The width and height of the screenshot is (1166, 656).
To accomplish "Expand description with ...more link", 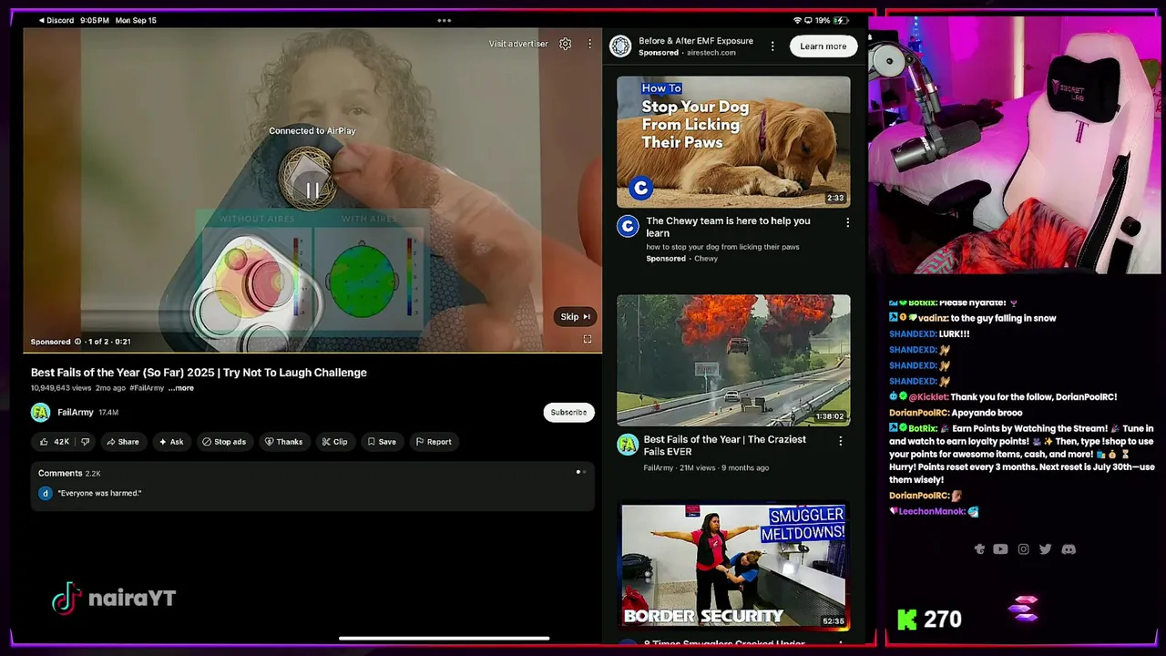I will [x=180, y=388].
